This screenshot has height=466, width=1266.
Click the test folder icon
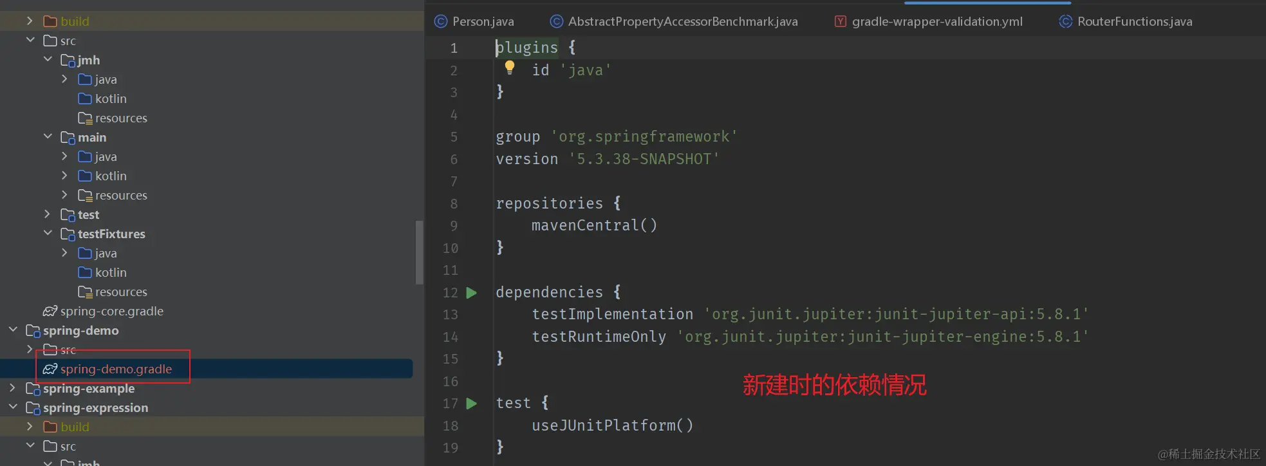coord(68,215)
